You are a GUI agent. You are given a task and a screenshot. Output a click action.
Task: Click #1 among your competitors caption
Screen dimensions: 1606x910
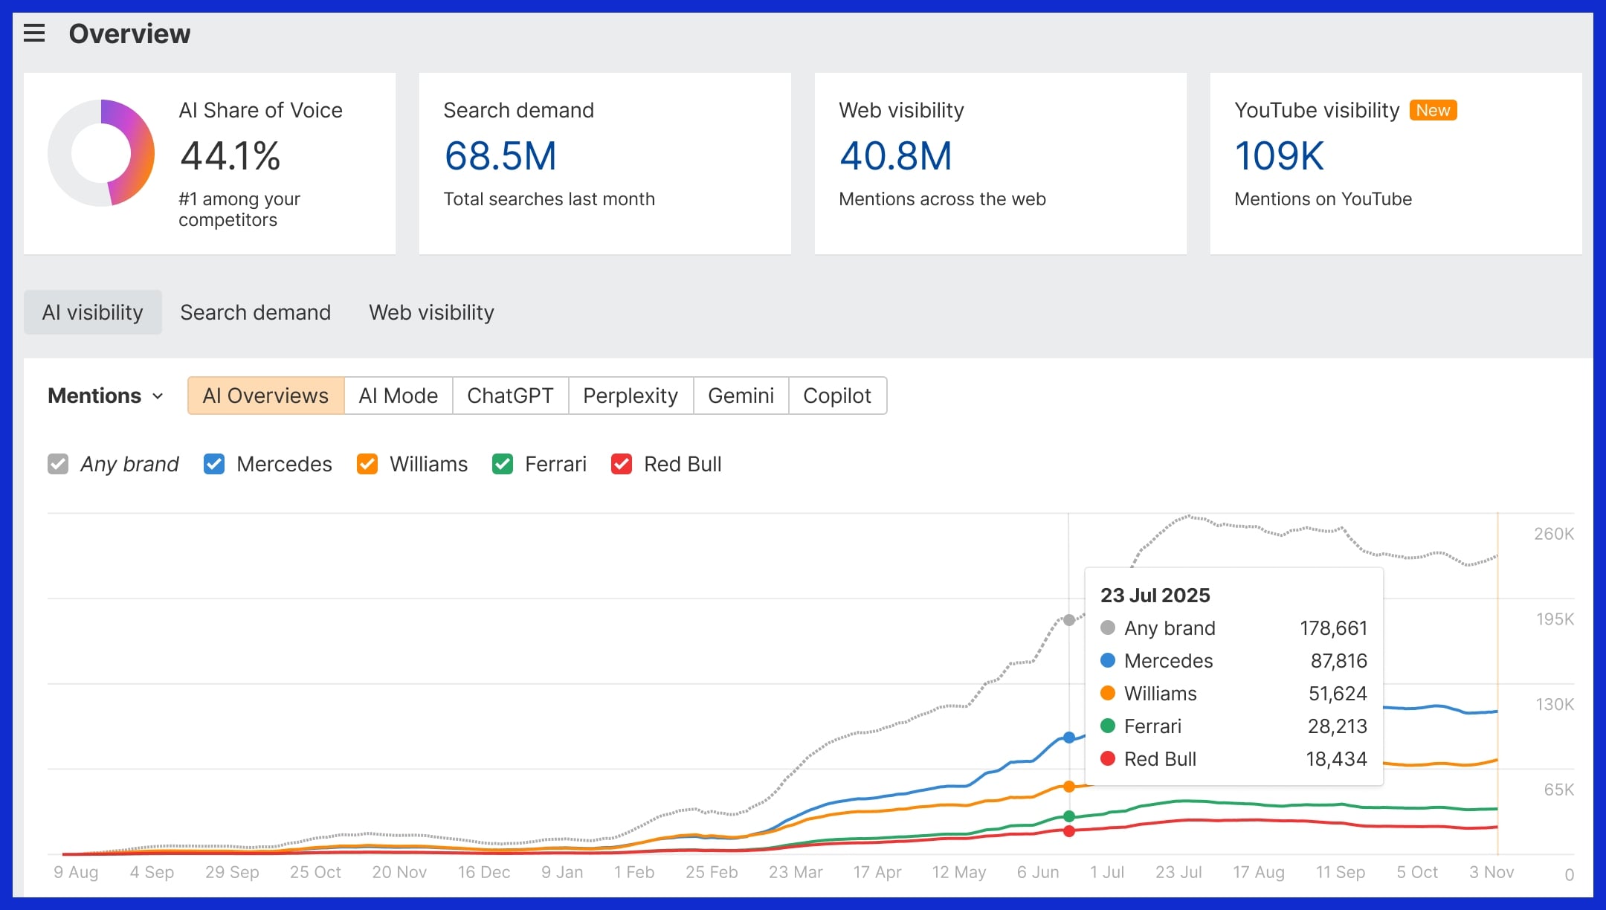(239, 210)
